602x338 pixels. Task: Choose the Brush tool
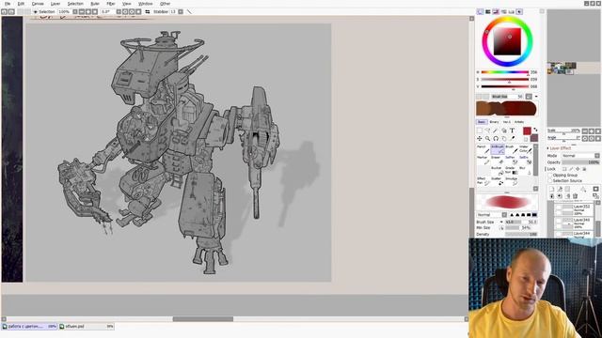point(512,149)
